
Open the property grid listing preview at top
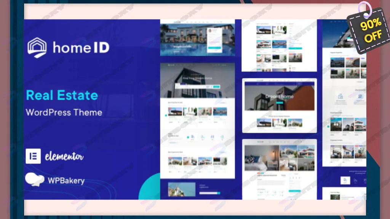coord(279,46)
